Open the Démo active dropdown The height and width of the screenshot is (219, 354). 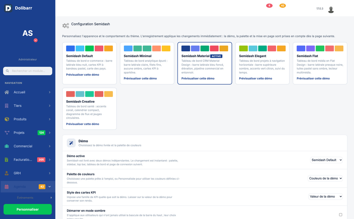(x=327, y=160)
